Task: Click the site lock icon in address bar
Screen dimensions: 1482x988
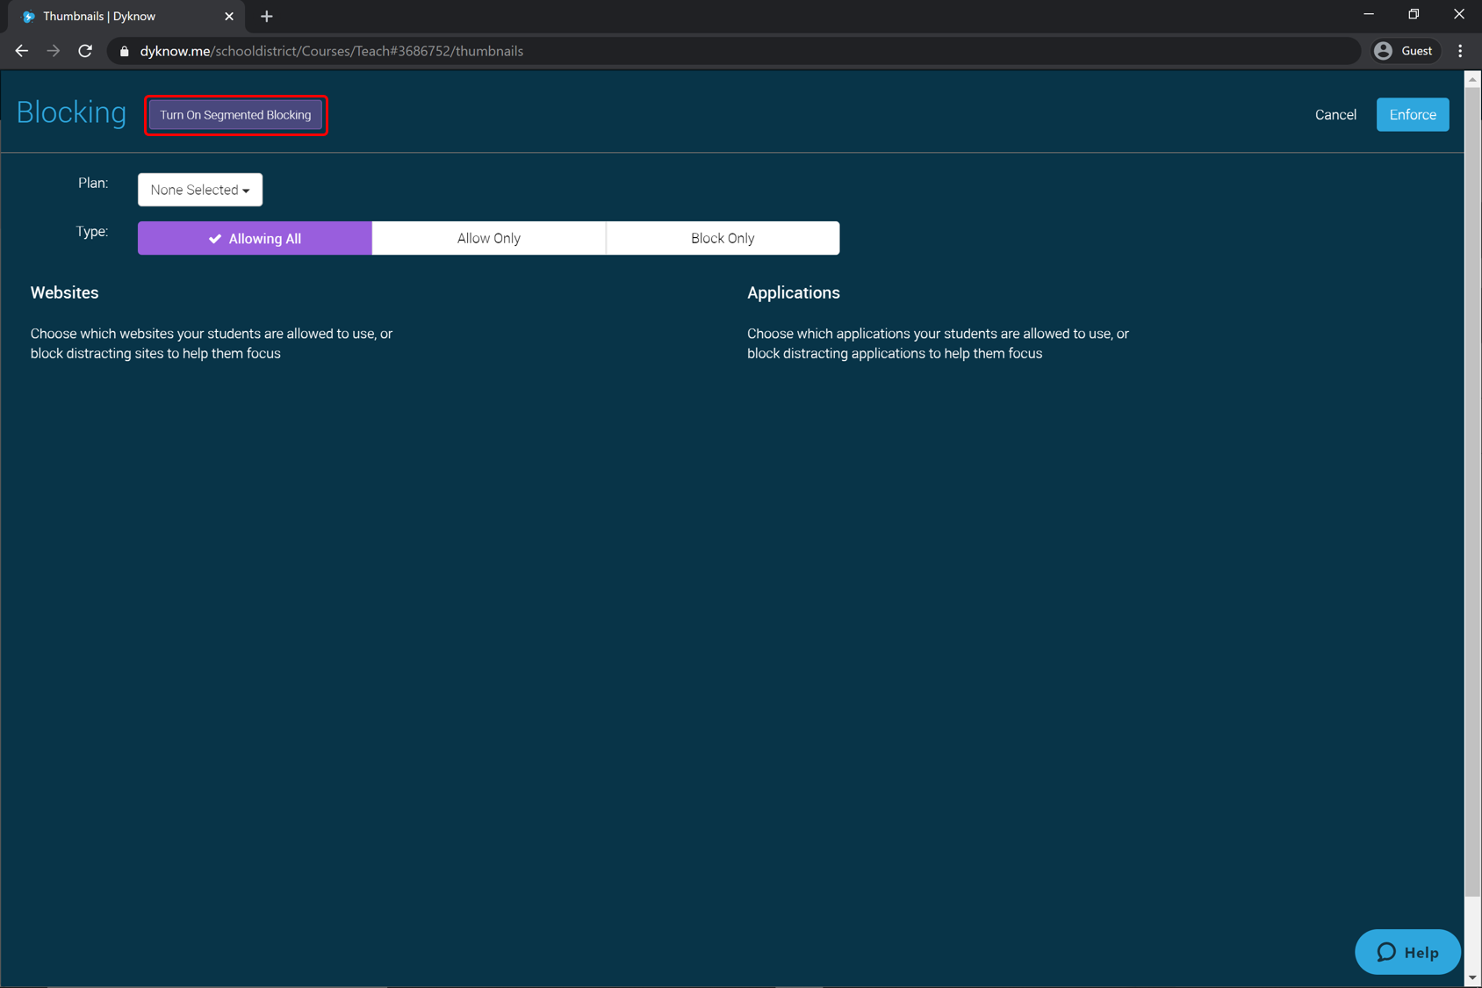Action: [x=124, y=51]
